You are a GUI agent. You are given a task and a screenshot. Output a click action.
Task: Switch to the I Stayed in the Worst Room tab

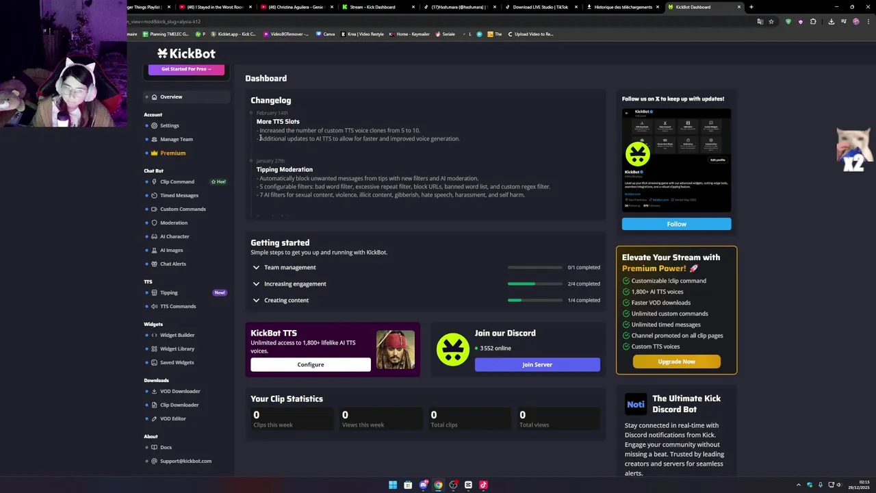coord(215,7)
